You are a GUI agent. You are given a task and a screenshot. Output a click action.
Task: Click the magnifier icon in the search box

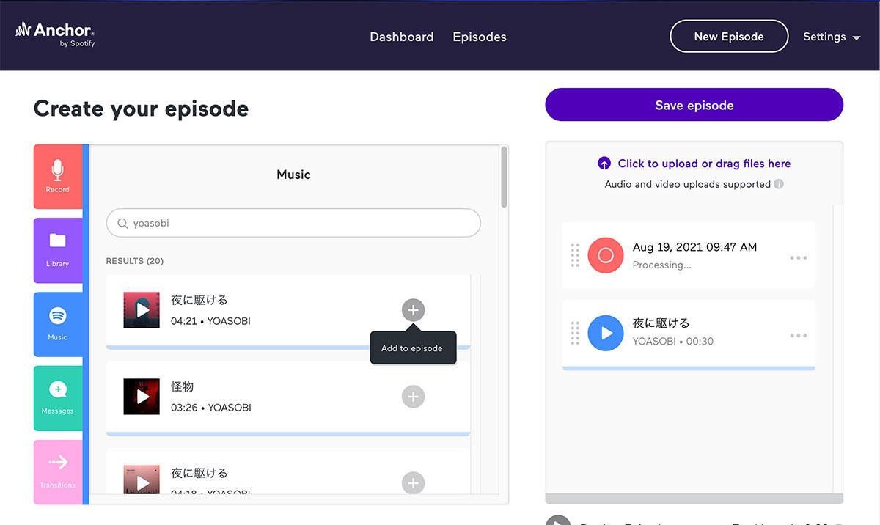tap(123, 223)
